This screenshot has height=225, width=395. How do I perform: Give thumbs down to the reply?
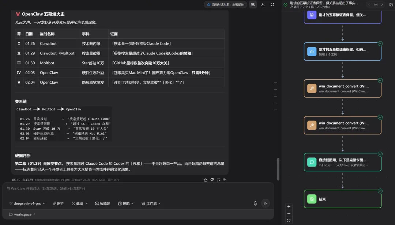coord(212,180)
